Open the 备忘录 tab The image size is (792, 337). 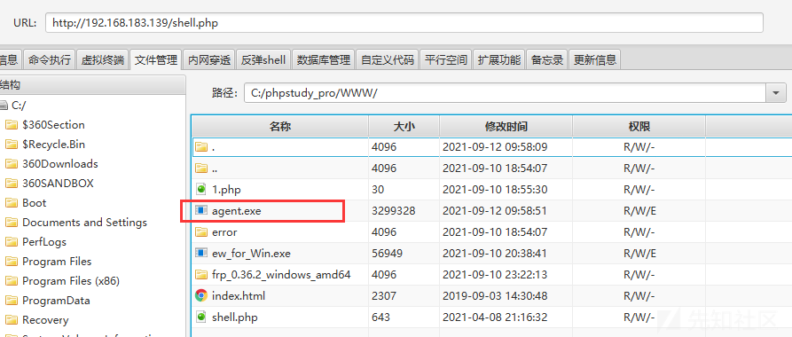(x=547, y=59)
